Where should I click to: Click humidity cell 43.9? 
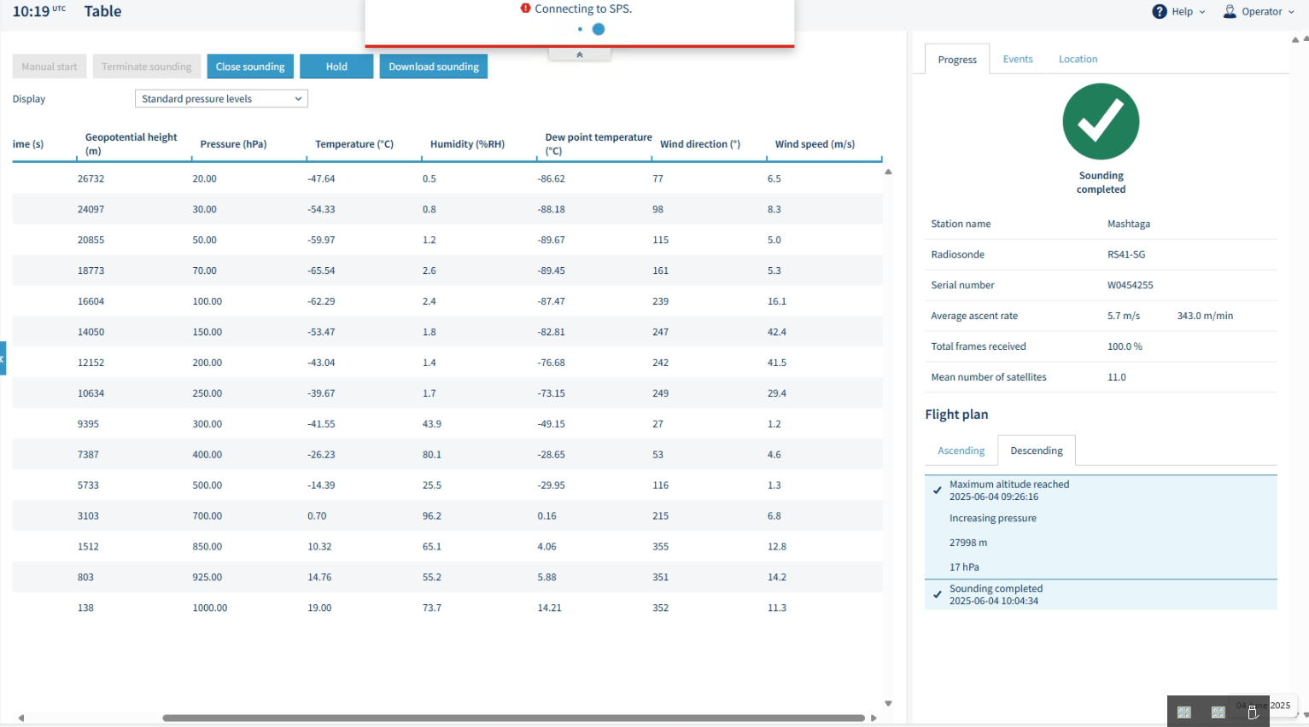pyautogui.click(x=432, y=425)
